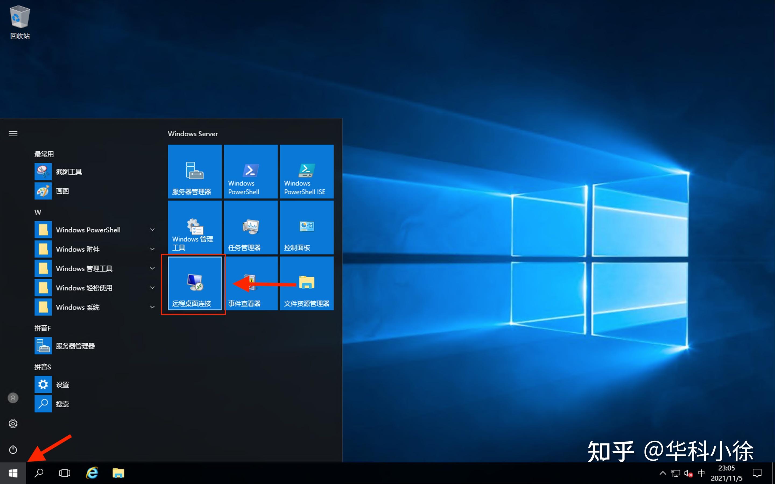Screen dimensions: 775x484
Task: Click the power button in Start menu
Action: point(13,449)
